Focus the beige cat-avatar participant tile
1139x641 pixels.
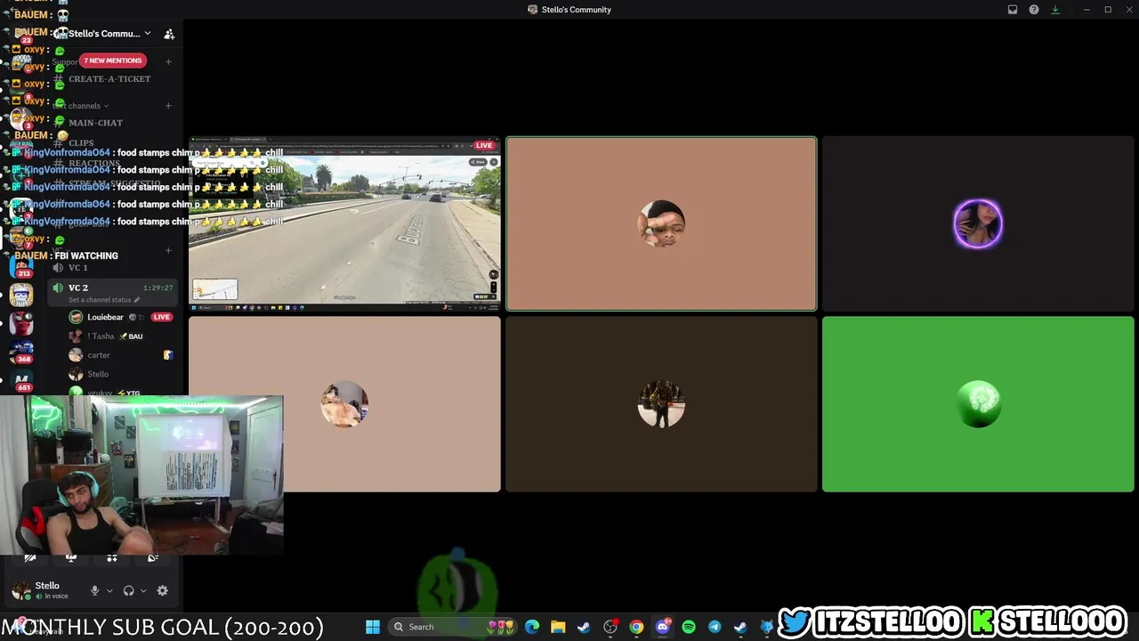pos(344,404)
